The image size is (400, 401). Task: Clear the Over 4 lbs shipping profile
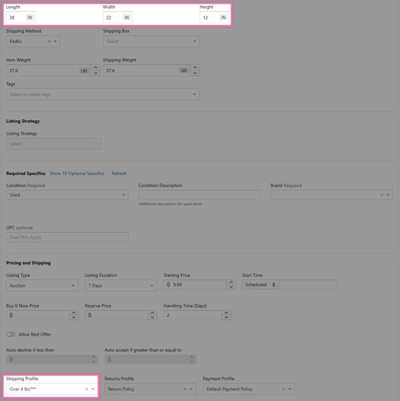pyautogui.click(x=87, y=389)
